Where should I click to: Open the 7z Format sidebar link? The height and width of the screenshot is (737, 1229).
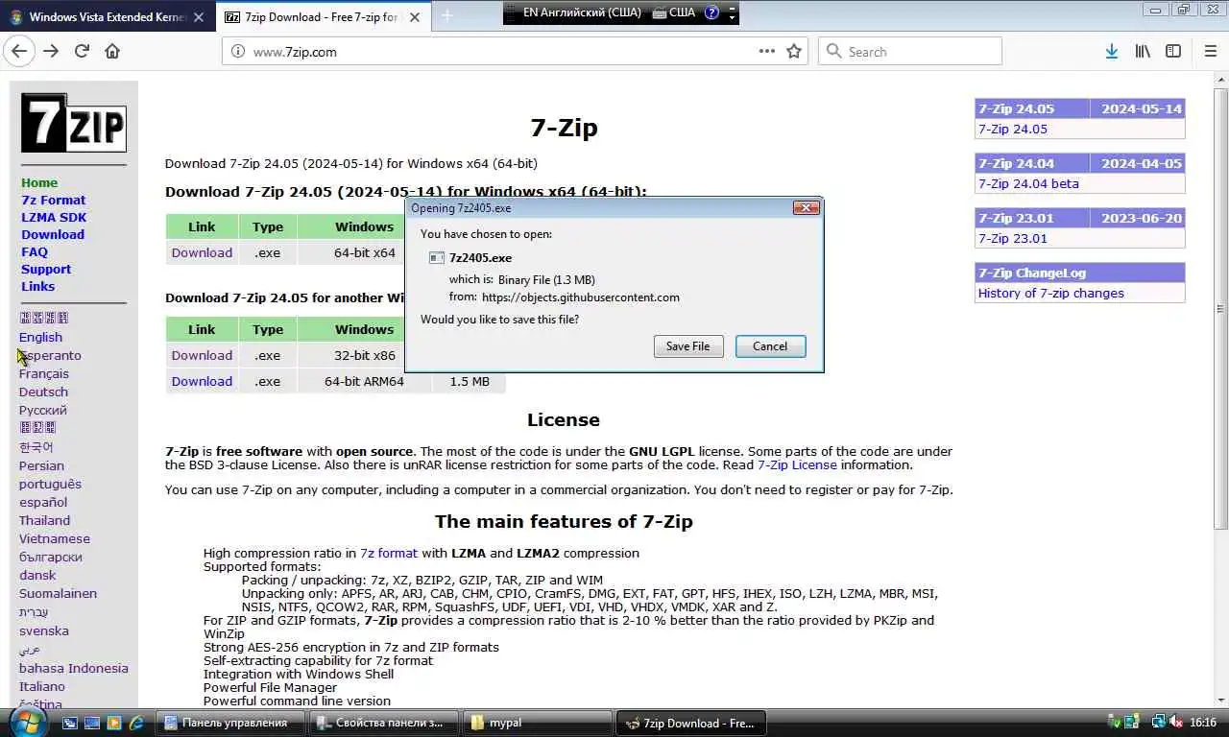[x=53, y=200]
